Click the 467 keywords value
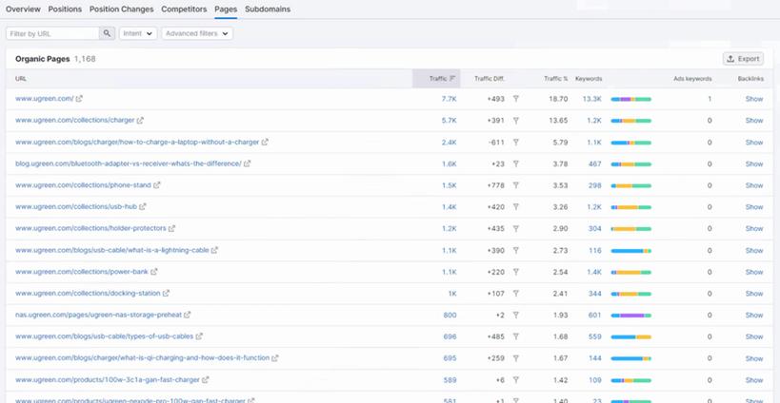 click(595, 163)
